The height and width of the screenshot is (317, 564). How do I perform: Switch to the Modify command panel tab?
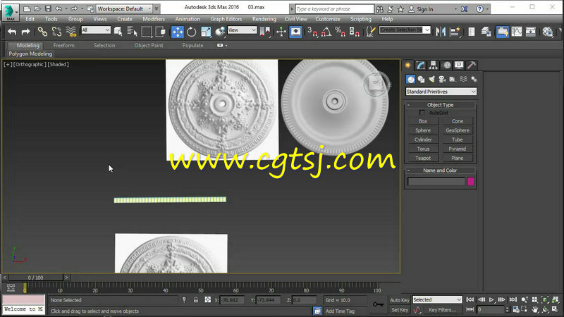point(420,65)
